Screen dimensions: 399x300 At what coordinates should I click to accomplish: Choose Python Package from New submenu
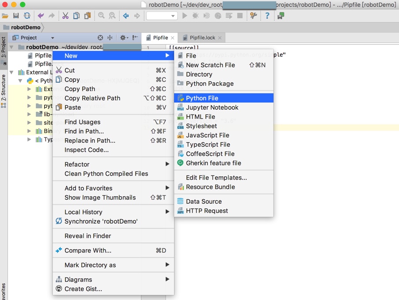(224, 84)
